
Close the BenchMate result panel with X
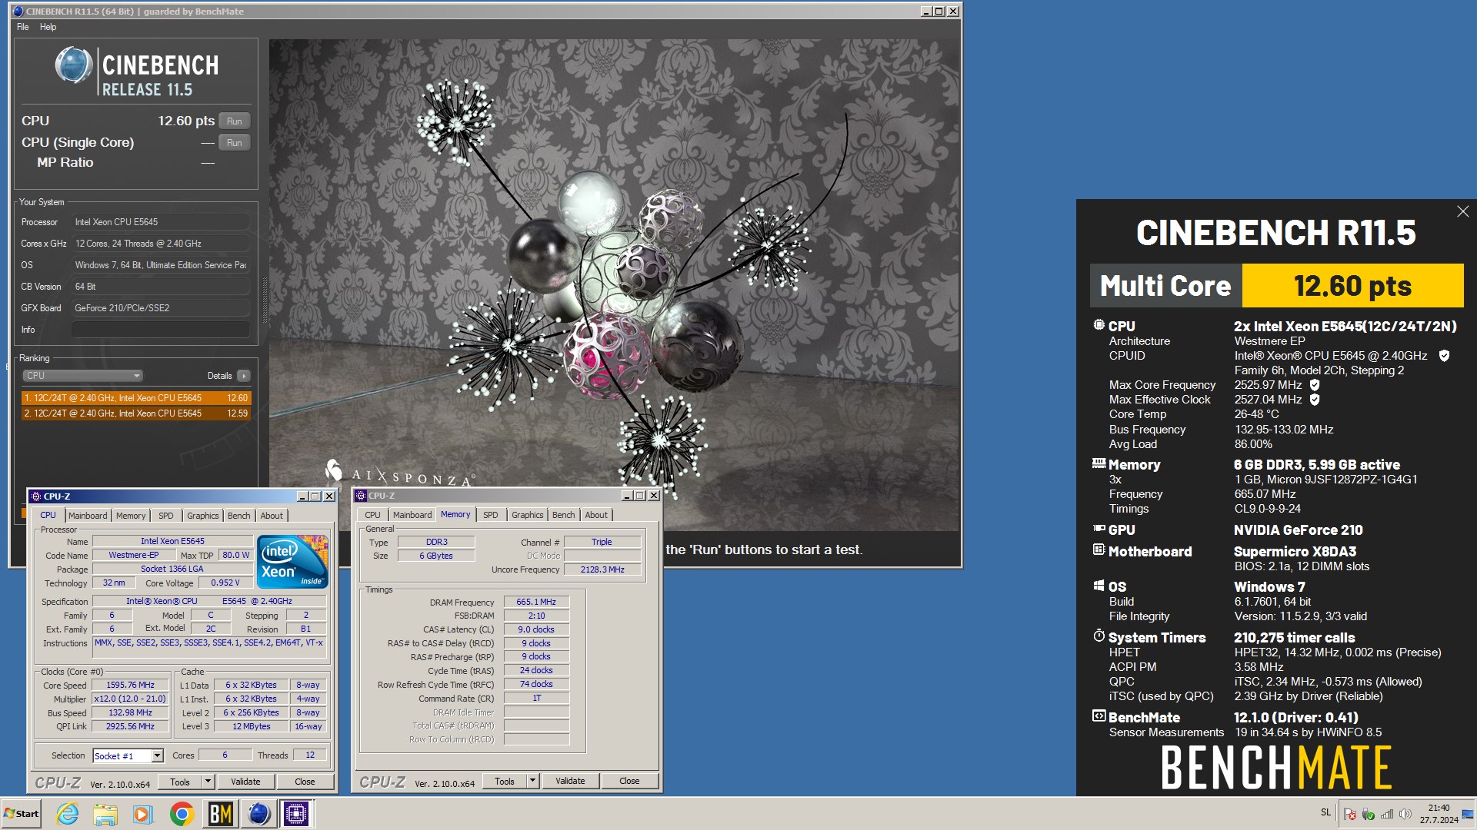(x=1462, y=211)
